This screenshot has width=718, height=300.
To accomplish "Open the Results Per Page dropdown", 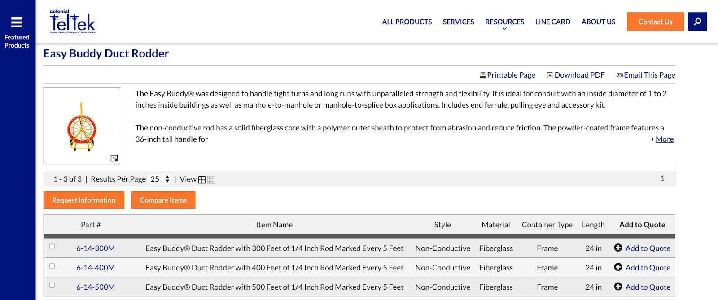I will (160, 179).
